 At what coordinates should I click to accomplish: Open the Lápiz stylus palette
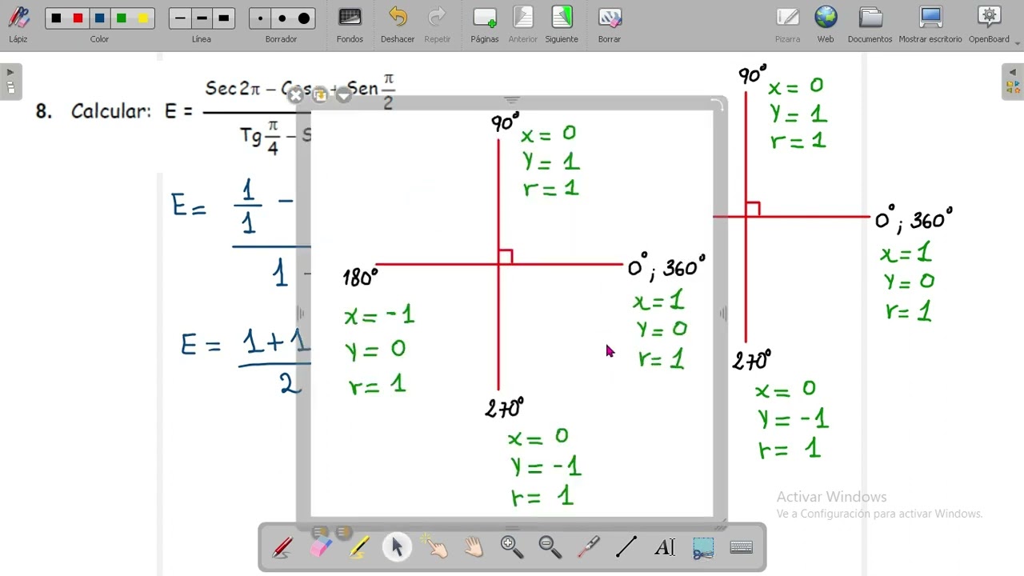pos(18,25)
